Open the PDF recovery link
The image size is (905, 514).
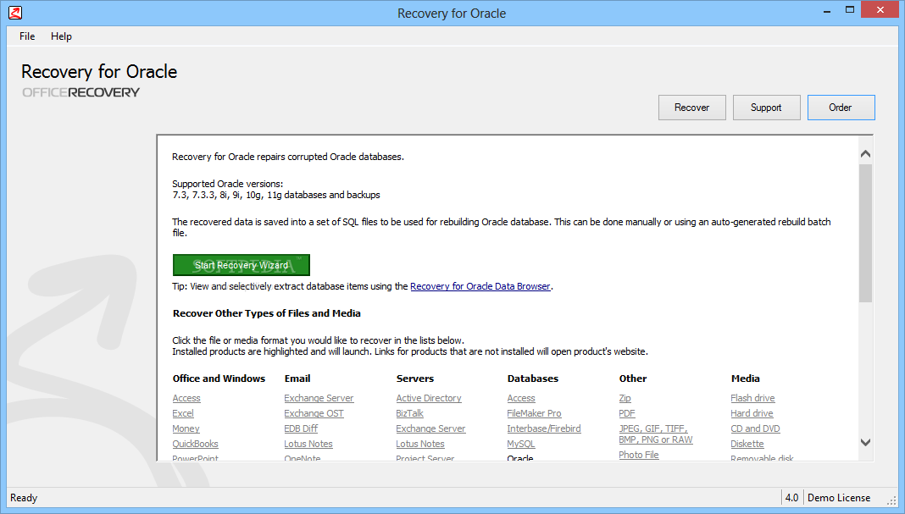tap(627, 413)
